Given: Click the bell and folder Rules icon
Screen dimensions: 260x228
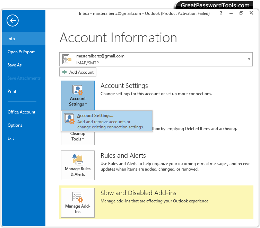Looking at the screenshot, I should pyautogui.click(x=78, y=159).
